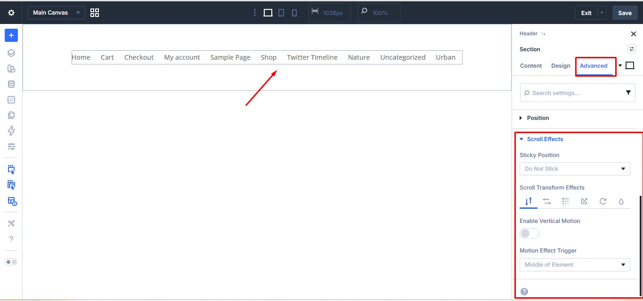Select the horizontal motion effect tab

click(x=547, y=201)
